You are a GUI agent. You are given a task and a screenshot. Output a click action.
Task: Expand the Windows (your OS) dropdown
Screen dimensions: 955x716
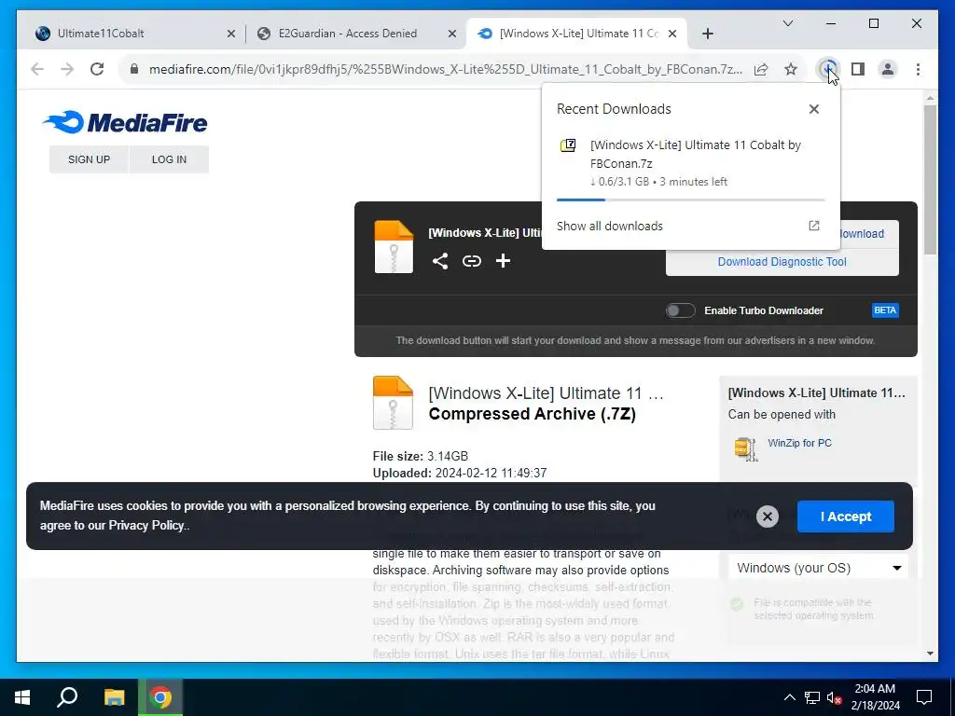tap(818, 568)
